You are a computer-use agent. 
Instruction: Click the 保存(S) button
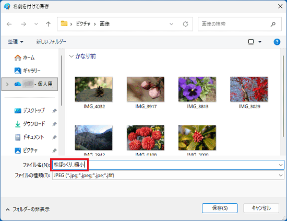(220, 208)
